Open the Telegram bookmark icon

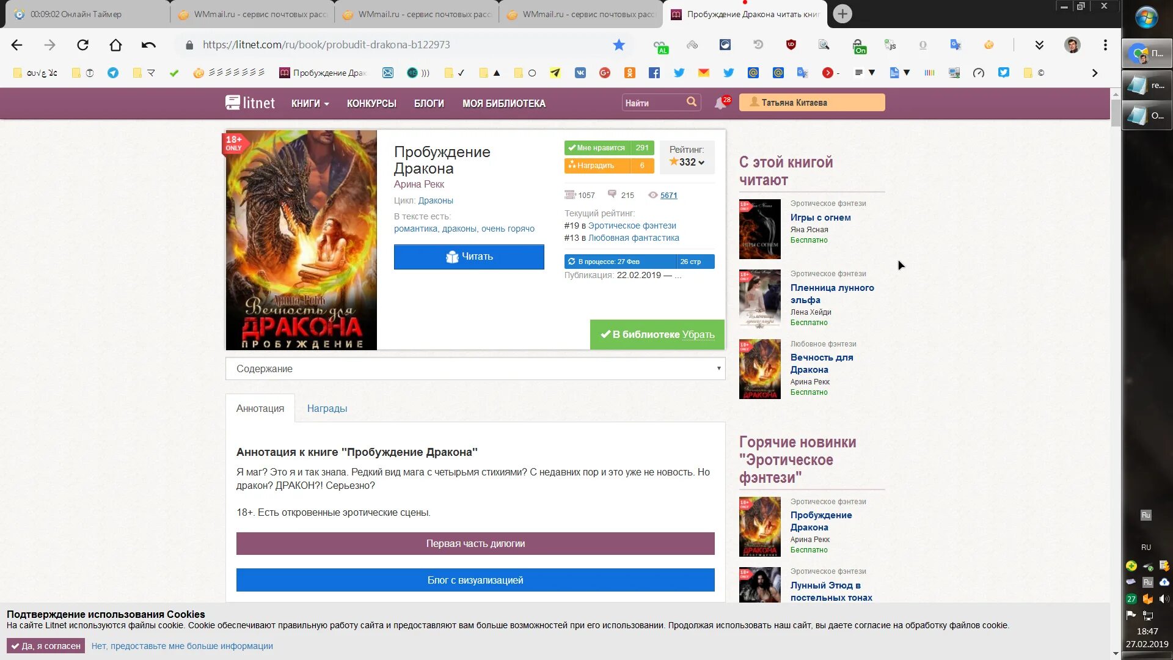click(x=113, y=73)
